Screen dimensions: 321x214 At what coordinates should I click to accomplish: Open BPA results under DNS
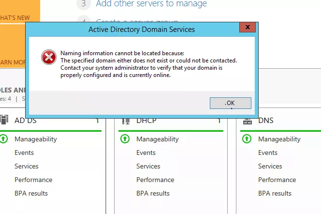(275, 193)
